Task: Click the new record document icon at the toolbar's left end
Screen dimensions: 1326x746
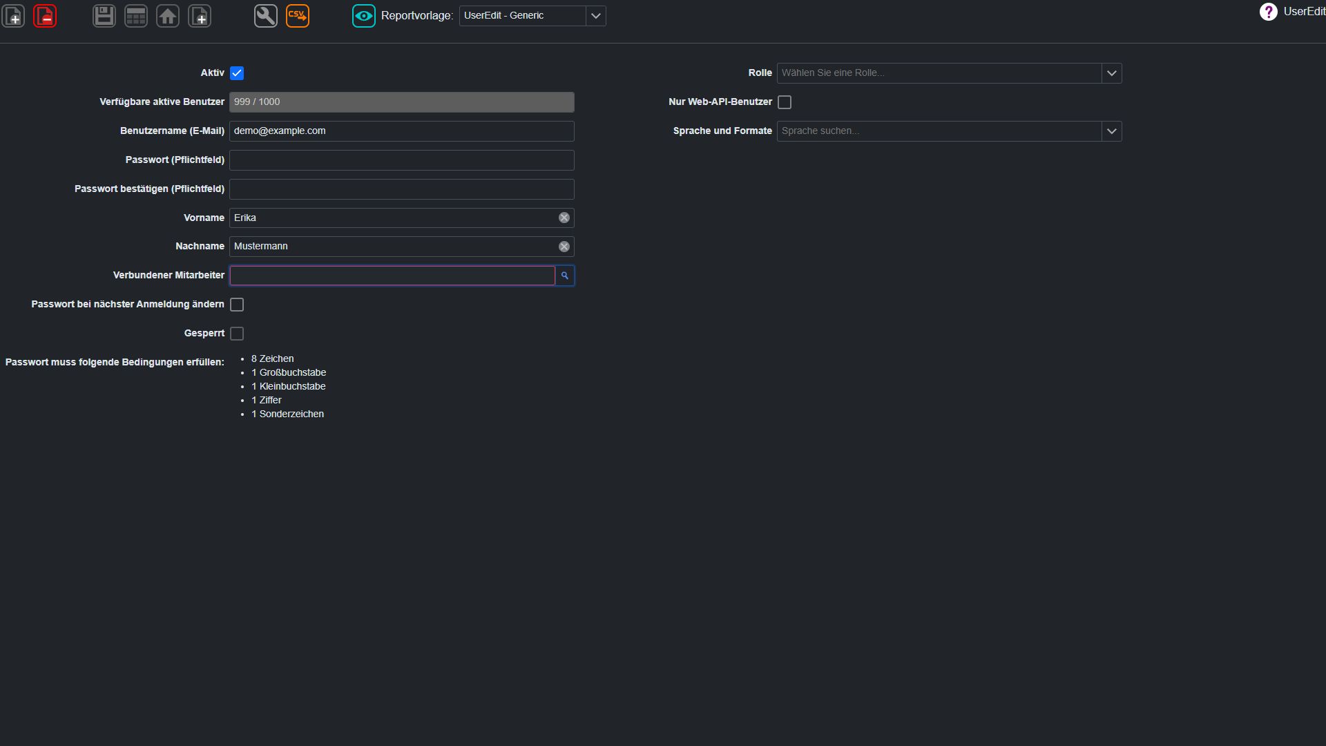Action: (13, 15)
